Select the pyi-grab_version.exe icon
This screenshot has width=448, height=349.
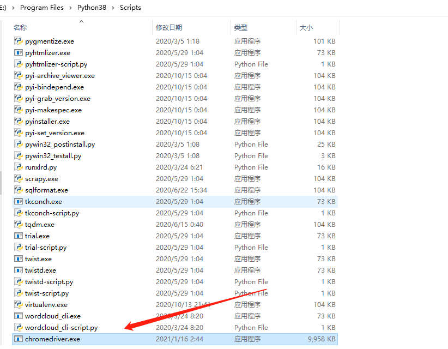pos(19,98)
